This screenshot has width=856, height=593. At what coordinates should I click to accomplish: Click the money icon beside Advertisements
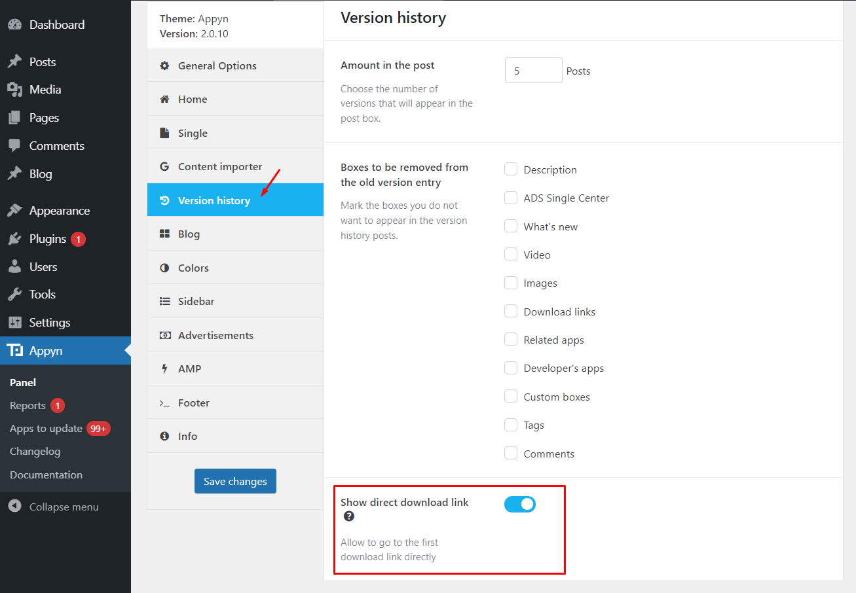(164, 335)
